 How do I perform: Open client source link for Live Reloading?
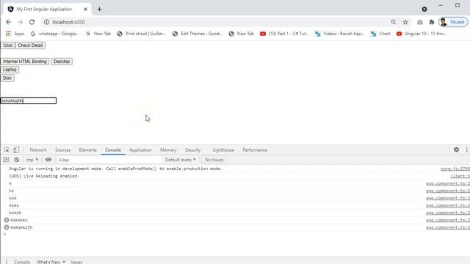tap(460, 176)
